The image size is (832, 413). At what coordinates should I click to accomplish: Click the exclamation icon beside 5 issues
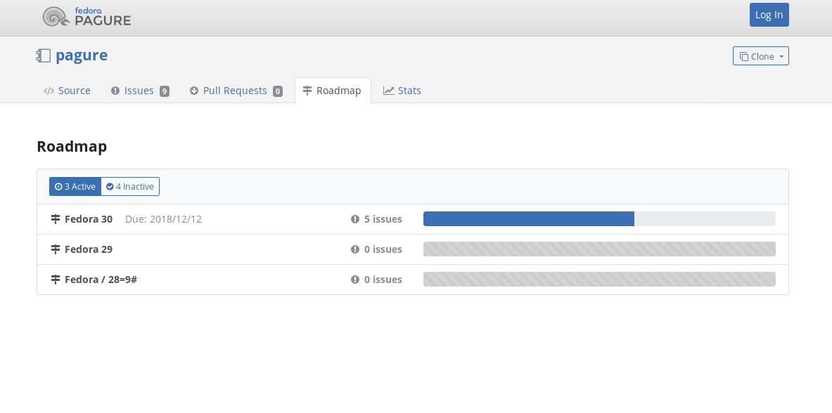355,219
